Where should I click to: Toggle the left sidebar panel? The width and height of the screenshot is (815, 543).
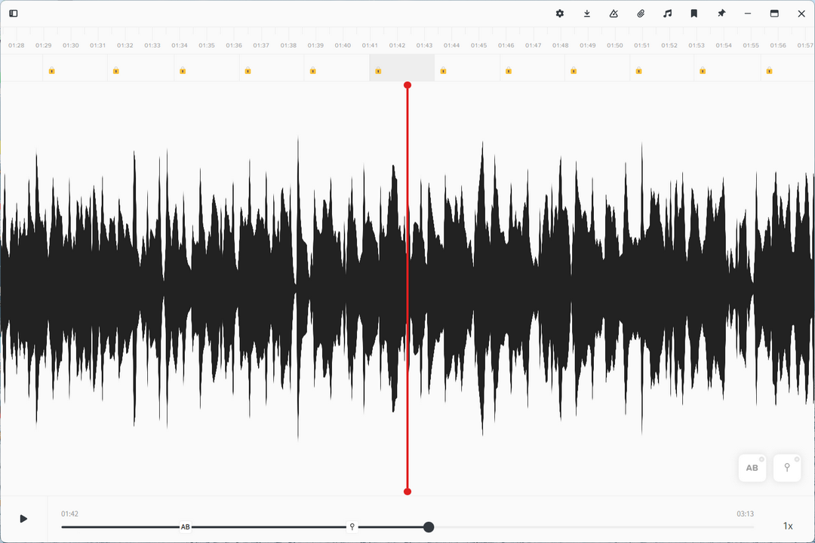pyautogui.click(x=14, y=14)
